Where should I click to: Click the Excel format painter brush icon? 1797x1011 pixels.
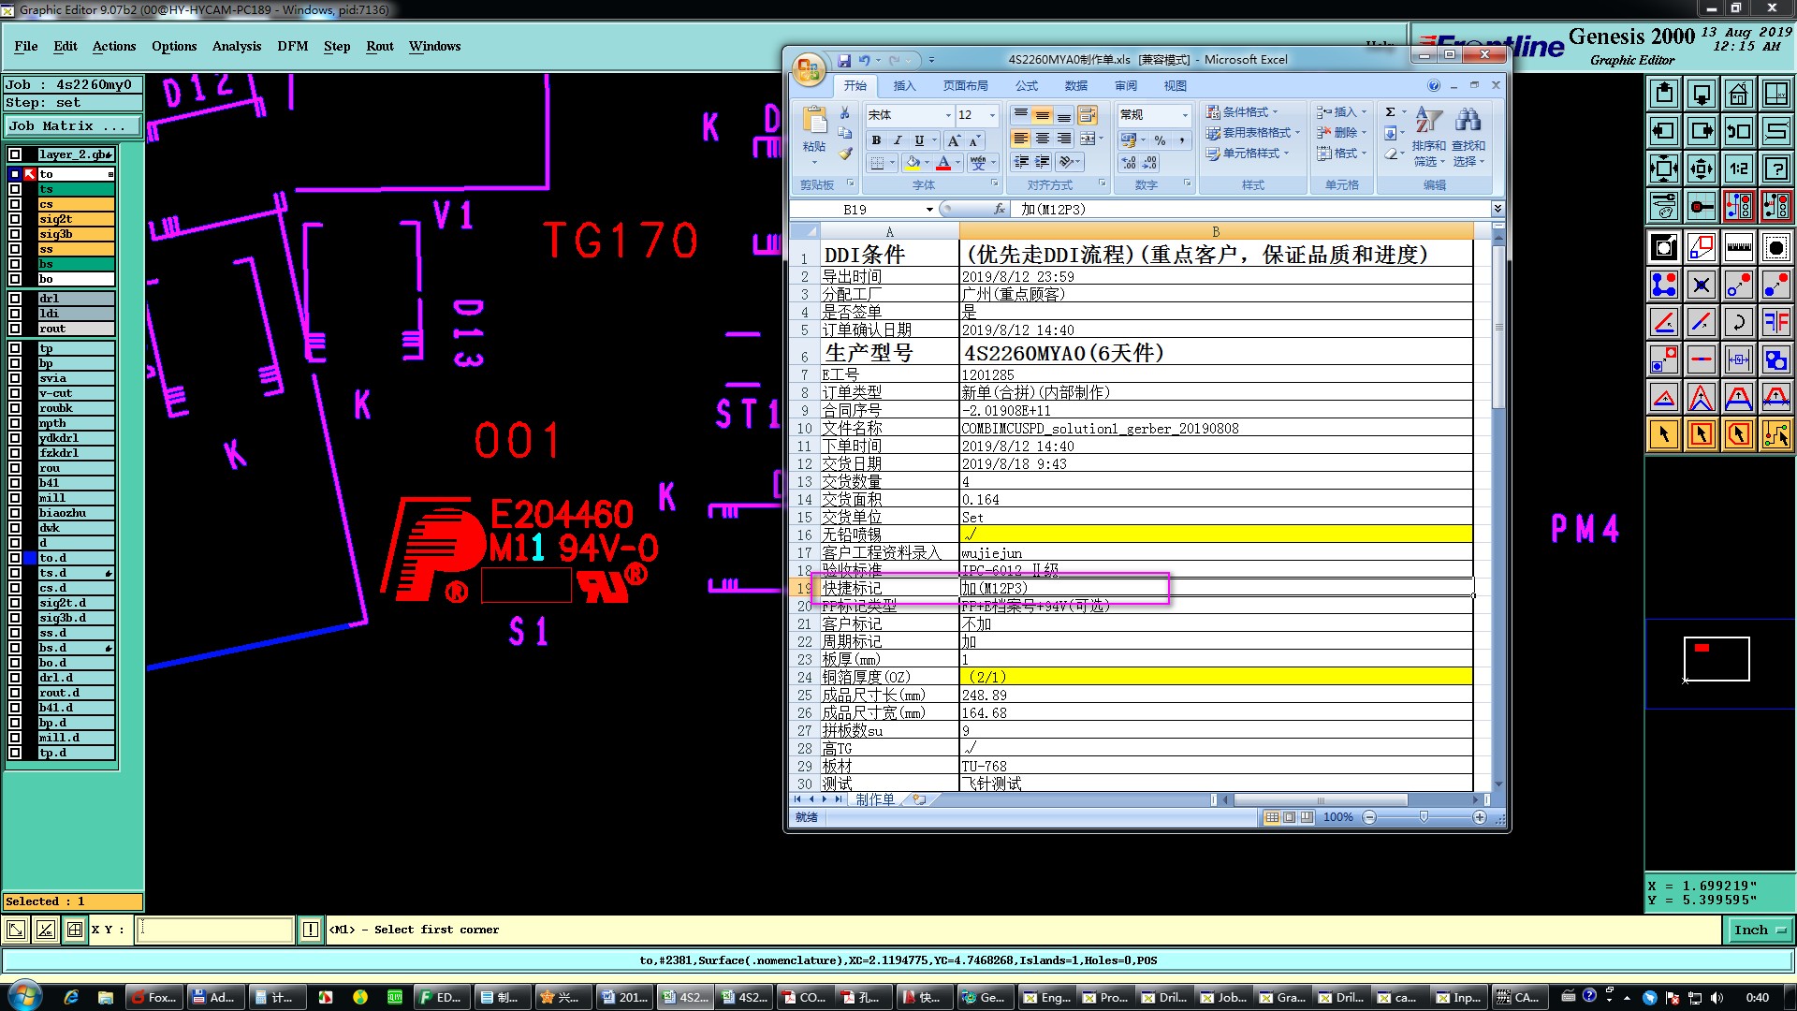[x=845, y=154]
